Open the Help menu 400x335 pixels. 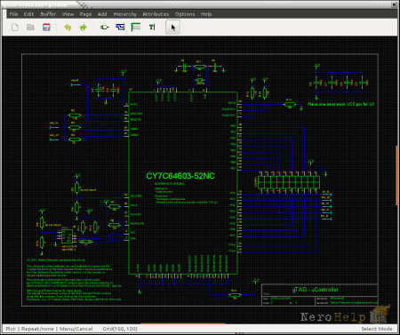(x=206, y=14)
